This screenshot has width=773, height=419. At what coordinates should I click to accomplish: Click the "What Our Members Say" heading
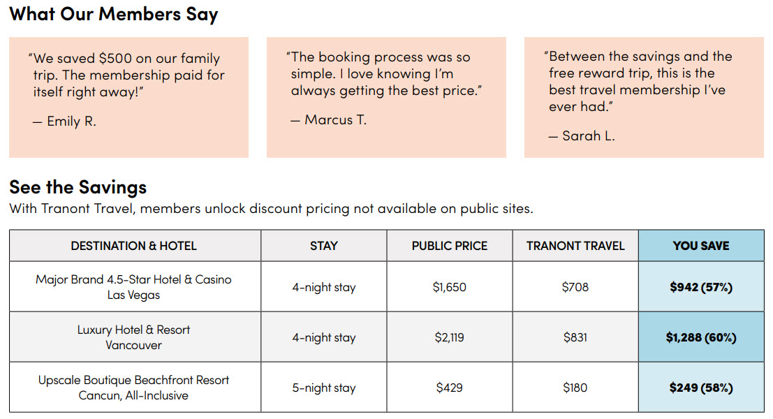click(114, 14)
